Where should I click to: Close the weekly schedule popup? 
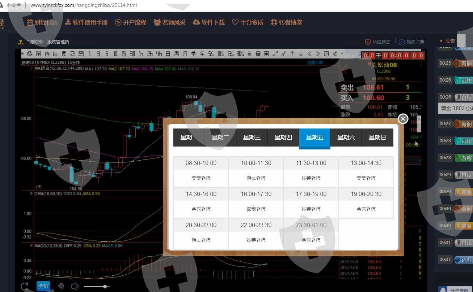click(403, 119)
